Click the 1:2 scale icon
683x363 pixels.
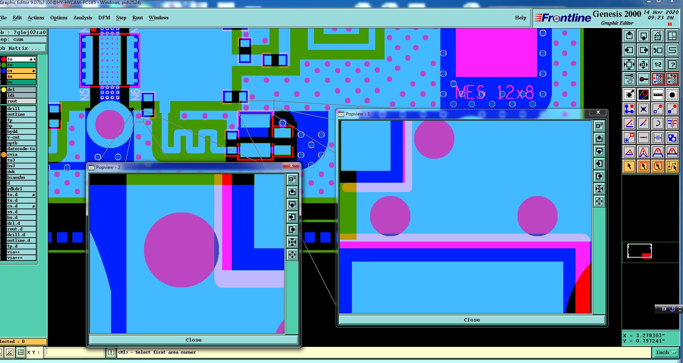[658, 65]
